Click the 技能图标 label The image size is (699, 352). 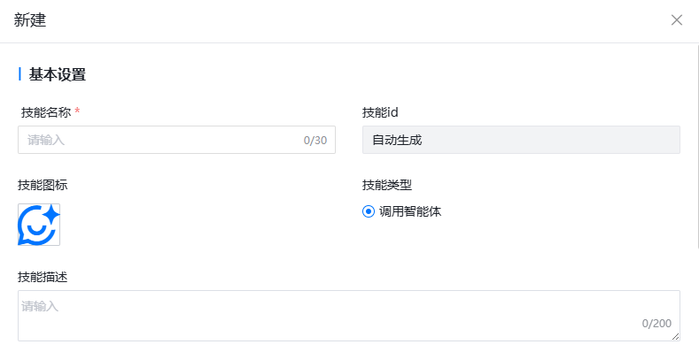(x=43, y=185)
